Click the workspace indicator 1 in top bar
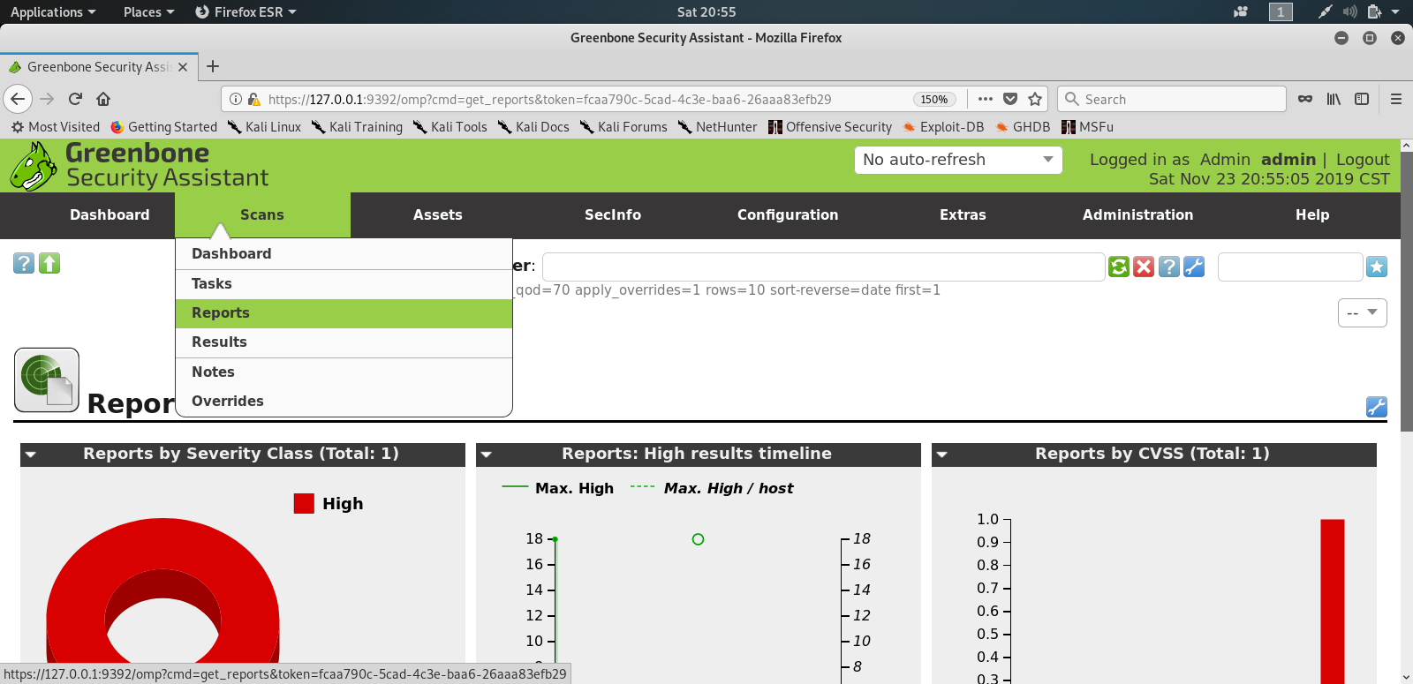The height and width of the screenshot is (684, 1413). click(x=1281, y=11)
